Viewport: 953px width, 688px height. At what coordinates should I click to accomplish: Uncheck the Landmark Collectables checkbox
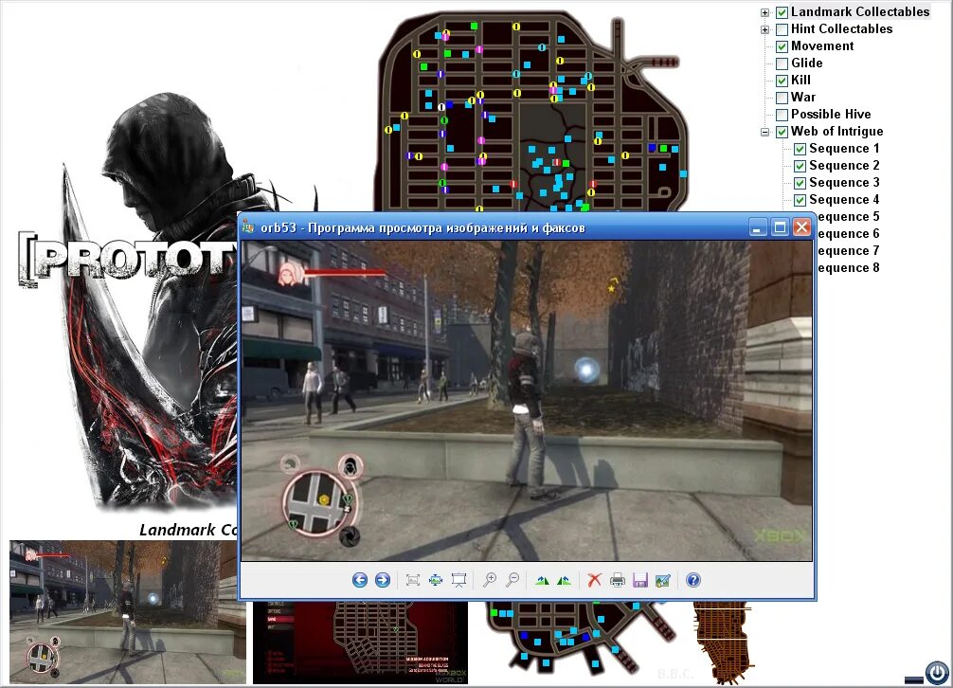(782, 12)
